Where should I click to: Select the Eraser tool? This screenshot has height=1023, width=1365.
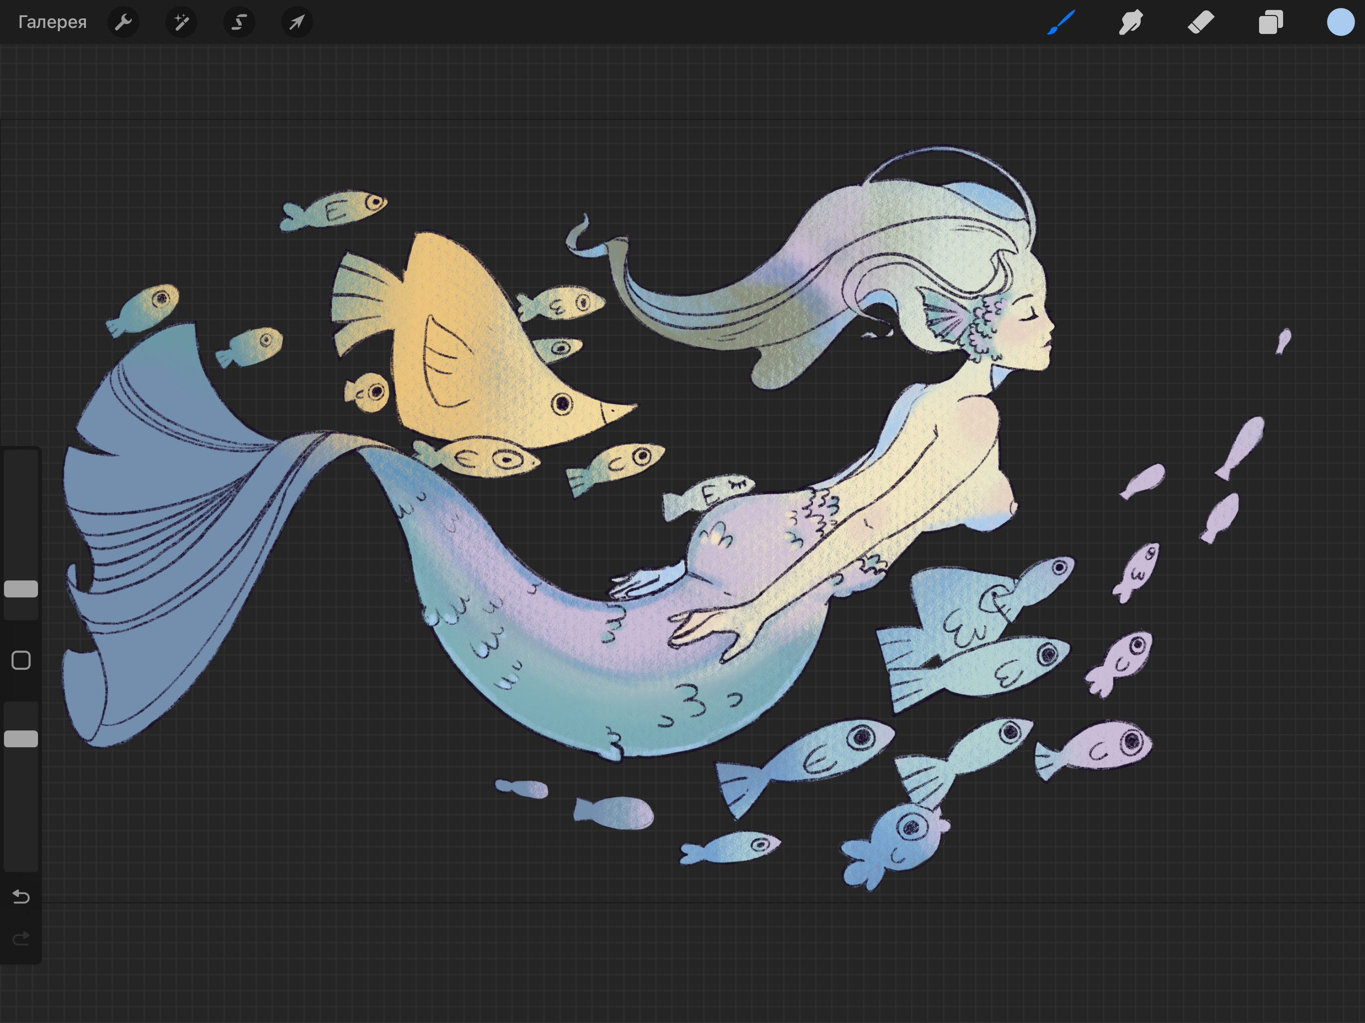[x=1201, y=22]
